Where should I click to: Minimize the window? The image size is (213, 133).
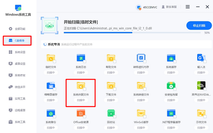pos(198,7)
